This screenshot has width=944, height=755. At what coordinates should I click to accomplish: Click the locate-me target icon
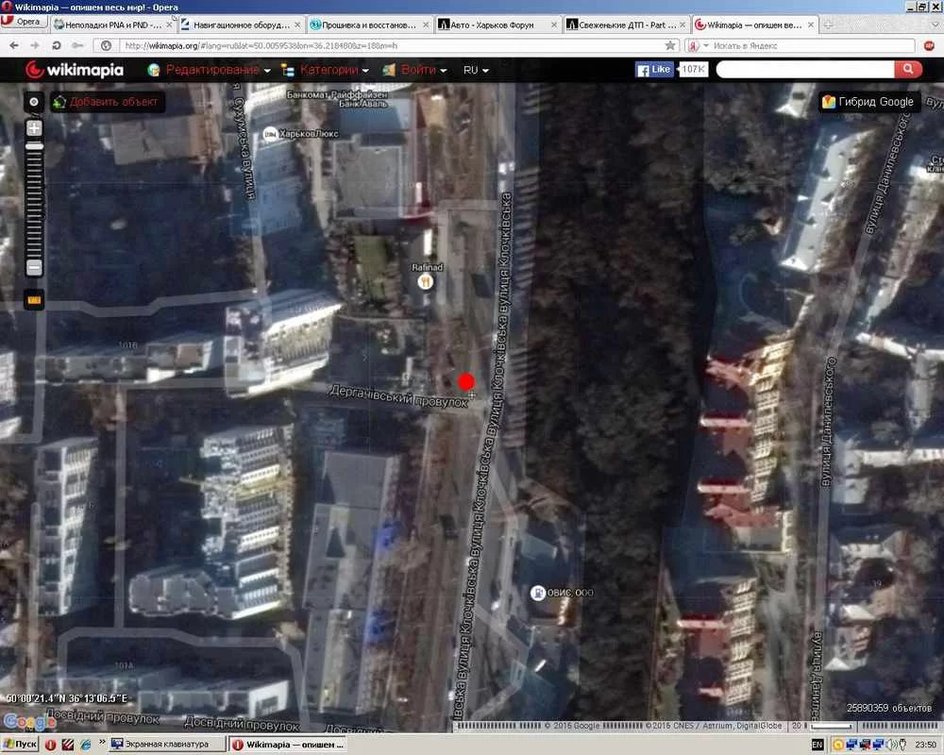click(x=34, y=102)
